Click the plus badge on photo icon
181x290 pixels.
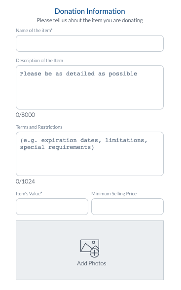click(94, 253)
